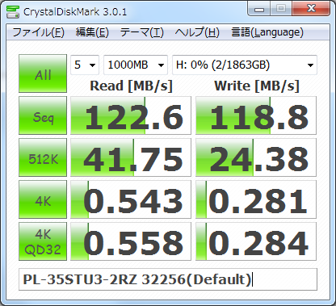Open the test size dropdown showing 1000MB
Screen dimensions: 336x306
tap(136, 65)
